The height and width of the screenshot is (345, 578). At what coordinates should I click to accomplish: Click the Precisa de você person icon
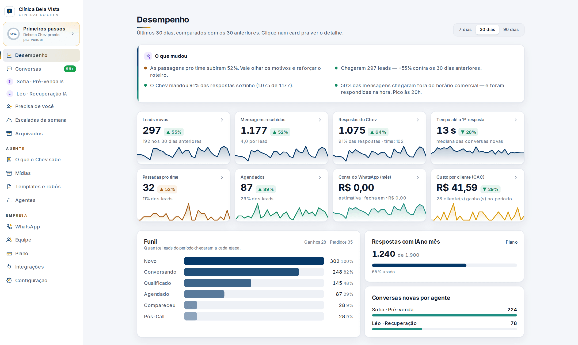[x=9, y=106]
